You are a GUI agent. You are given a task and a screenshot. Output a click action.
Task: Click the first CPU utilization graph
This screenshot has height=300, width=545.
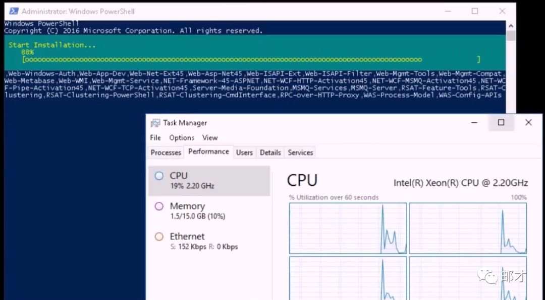(348, 228)
